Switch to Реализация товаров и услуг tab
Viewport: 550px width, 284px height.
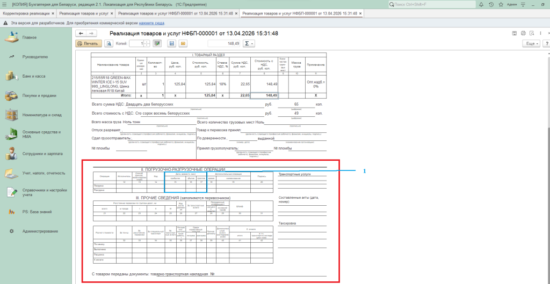pos(84,13)
